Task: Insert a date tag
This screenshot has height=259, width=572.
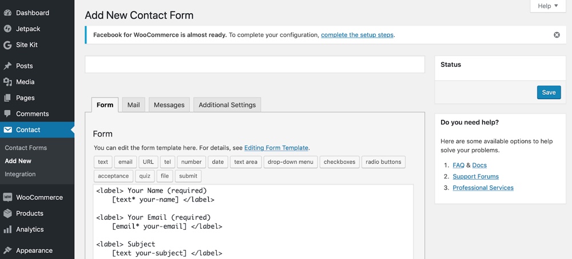Action: coord(218,162)
